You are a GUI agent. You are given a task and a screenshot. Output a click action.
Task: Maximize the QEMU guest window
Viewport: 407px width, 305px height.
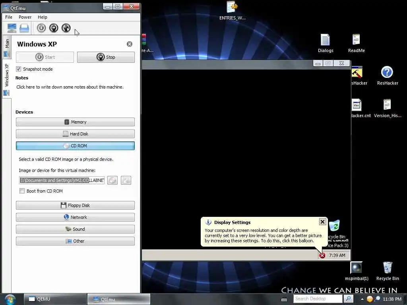tap(328, 63)
